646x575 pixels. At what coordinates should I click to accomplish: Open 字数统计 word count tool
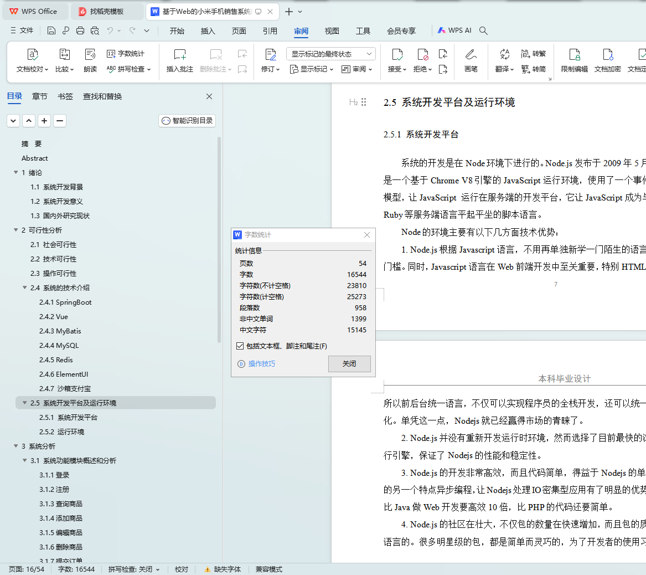coord(126,54)
